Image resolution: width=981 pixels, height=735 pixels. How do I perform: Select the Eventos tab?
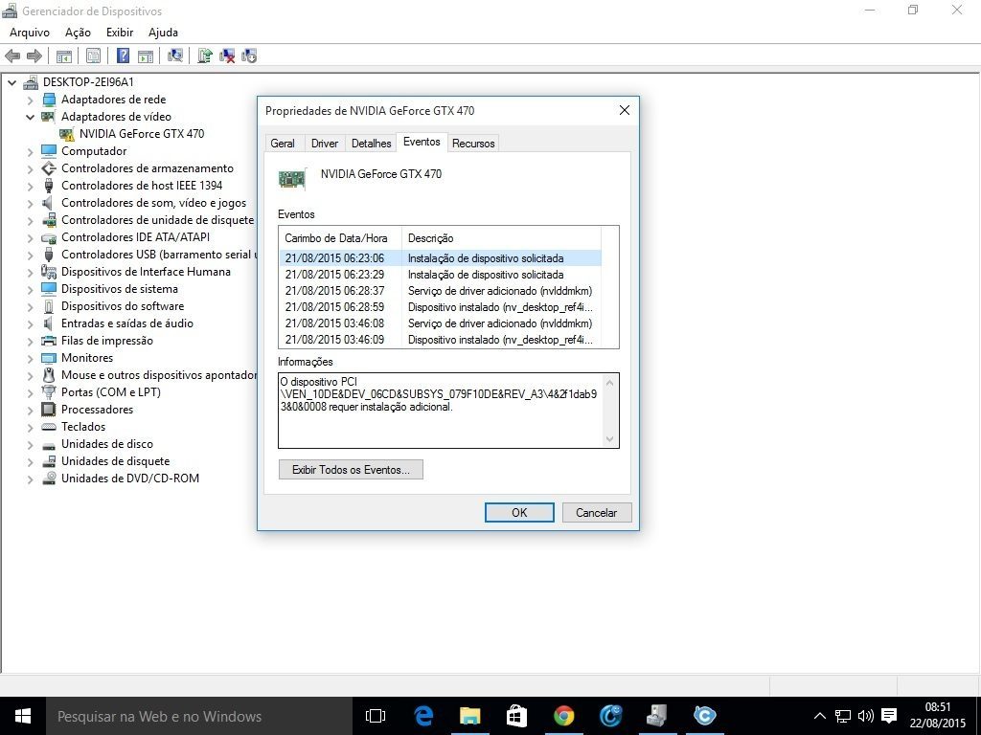click(x=422, y=142)
